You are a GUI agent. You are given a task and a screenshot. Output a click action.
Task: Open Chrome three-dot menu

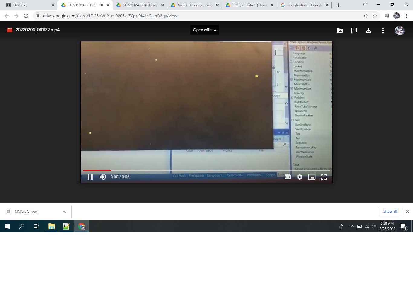pos(407,16)
